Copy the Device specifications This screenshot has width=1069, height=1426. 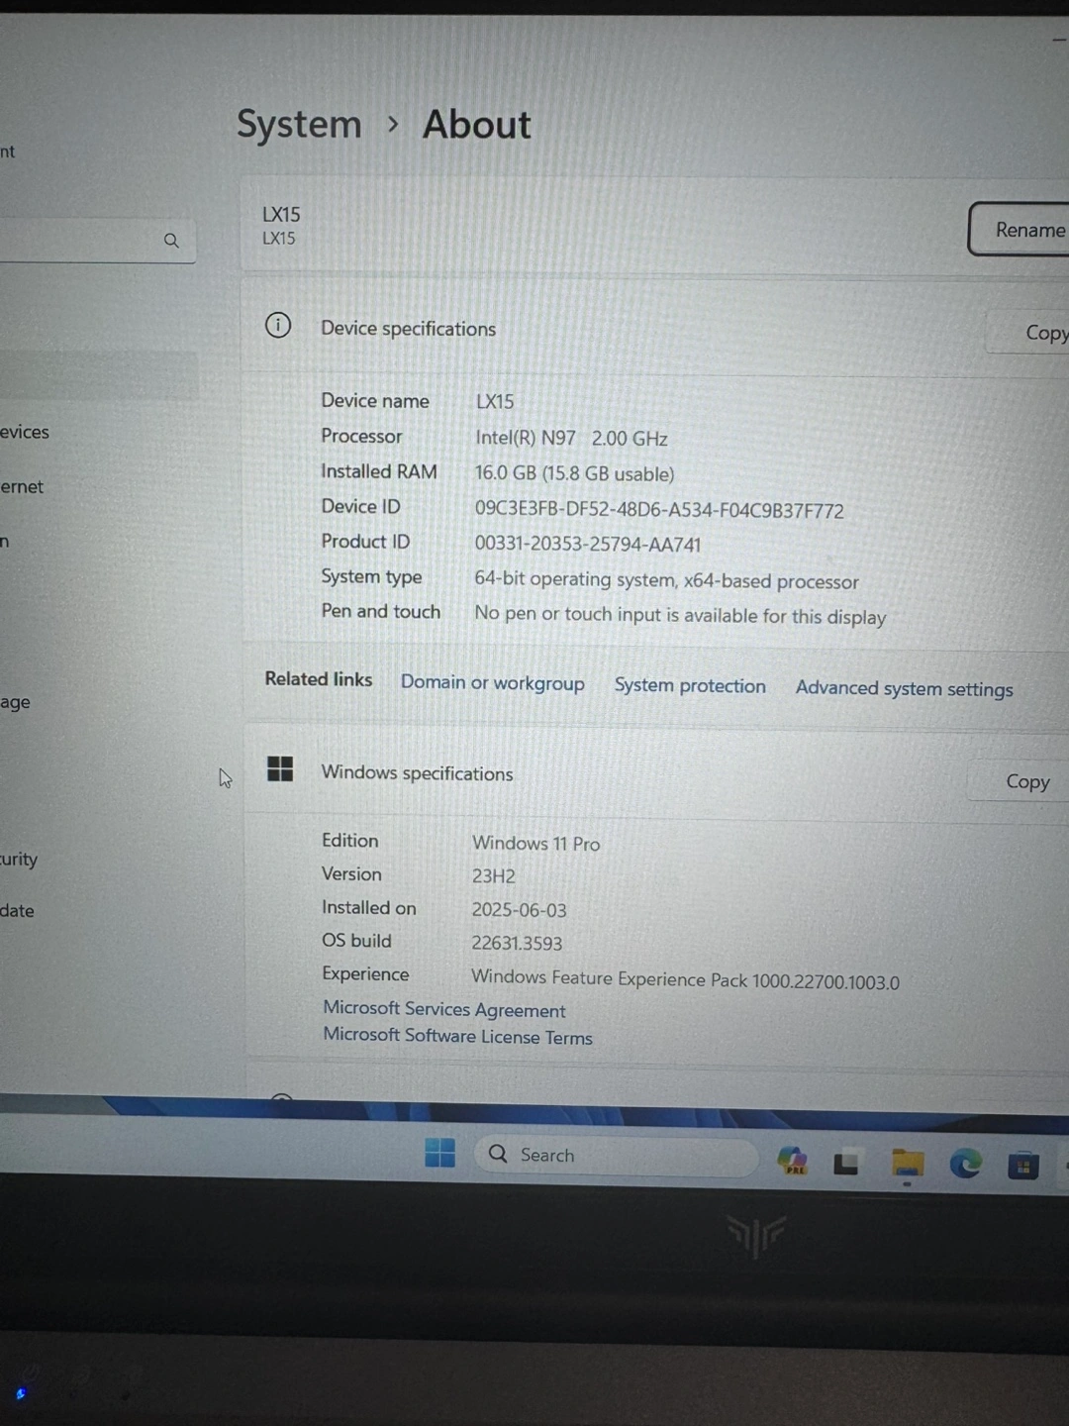pyautogui.click(x=1029, y=333)
